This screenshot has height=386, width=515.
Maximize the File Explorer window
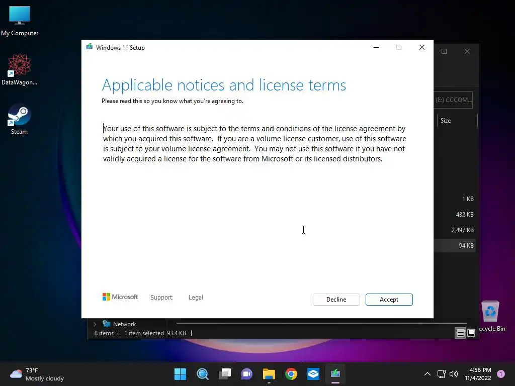[444, 51]
